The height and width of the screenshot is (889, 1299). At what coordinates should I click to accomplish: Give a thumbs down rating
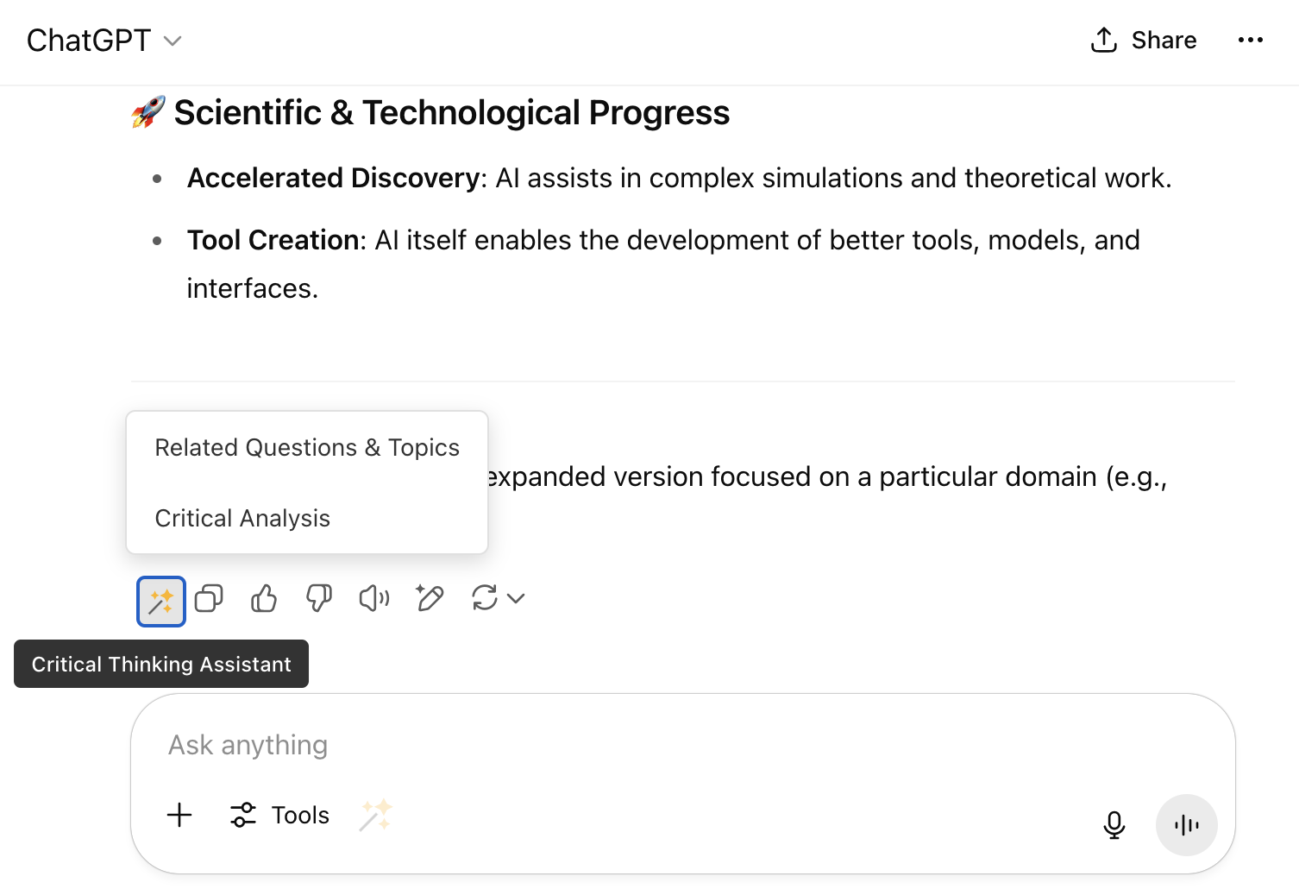click(318, 598)
